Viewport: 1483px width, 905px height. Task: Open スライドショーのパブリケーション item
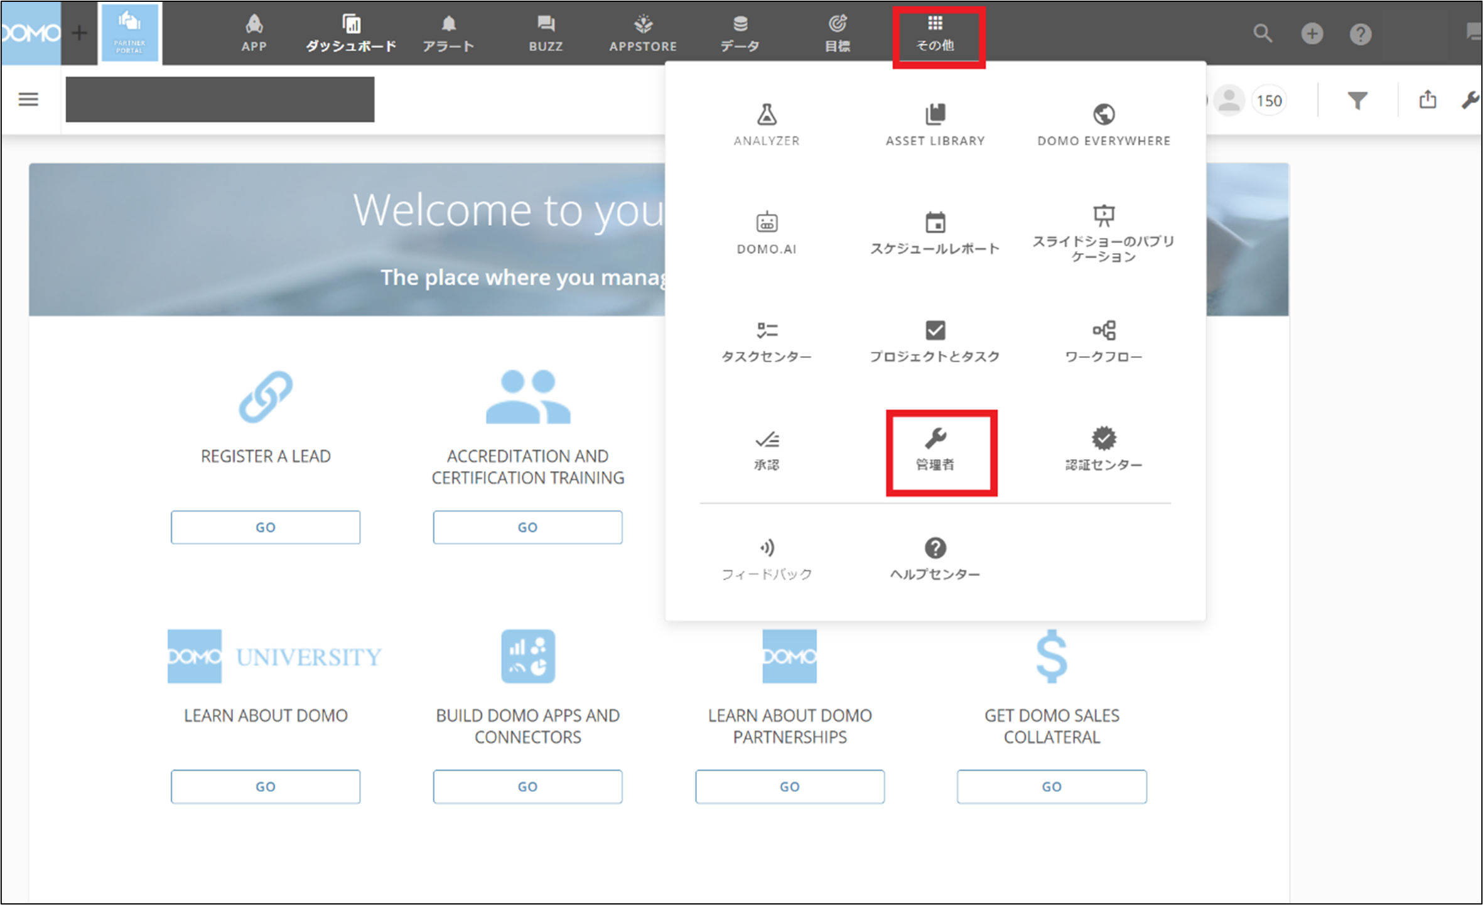click(1104, 234)
